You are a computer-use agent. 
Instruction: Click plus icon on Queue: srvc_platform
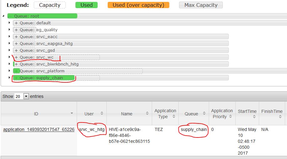click(x=16, y=71)
